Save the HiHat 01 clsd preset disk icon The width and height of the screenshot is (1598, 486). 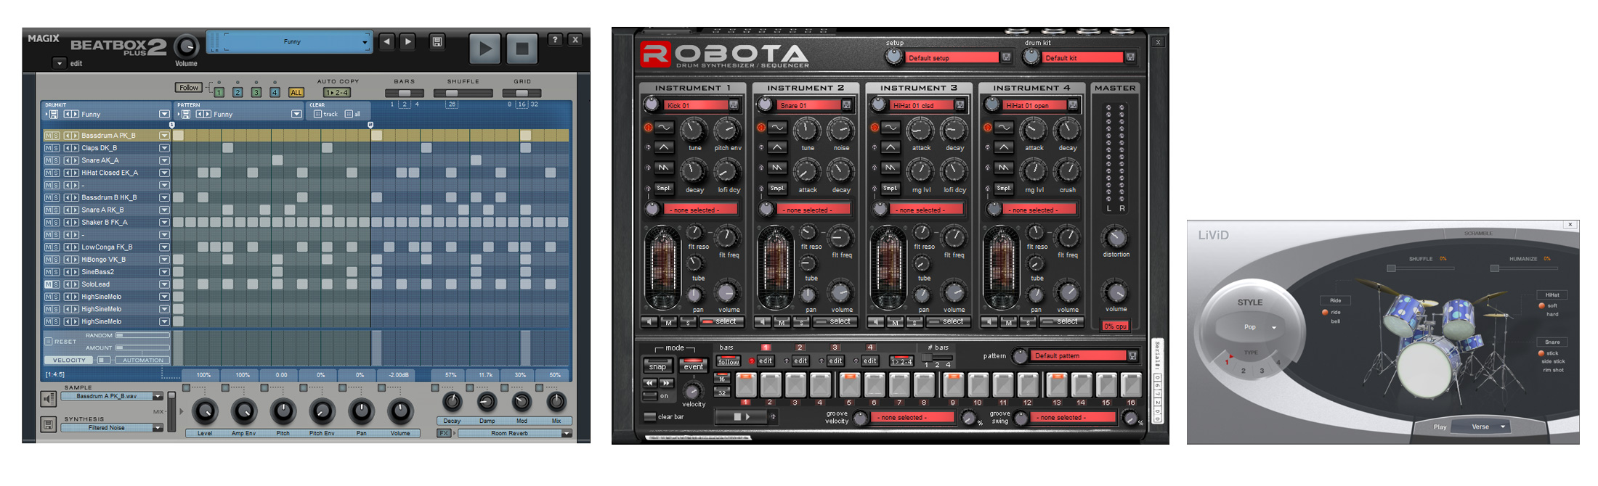960,105
